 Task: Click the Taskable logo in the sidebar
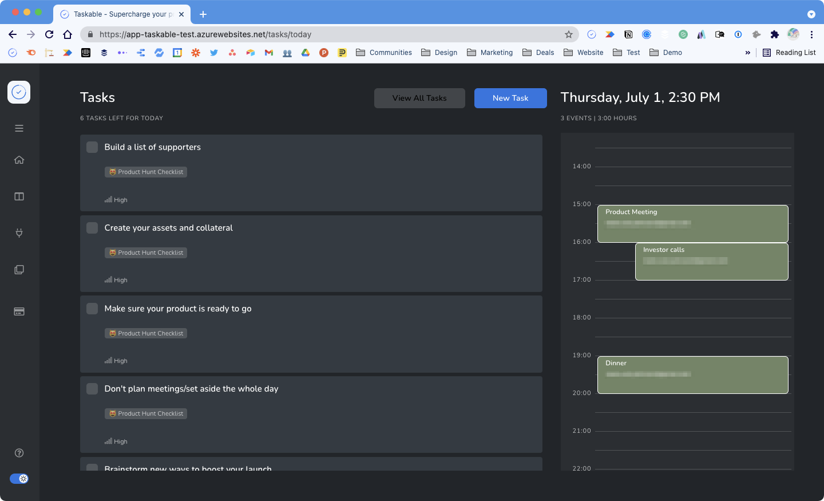(x=19, y=92)
